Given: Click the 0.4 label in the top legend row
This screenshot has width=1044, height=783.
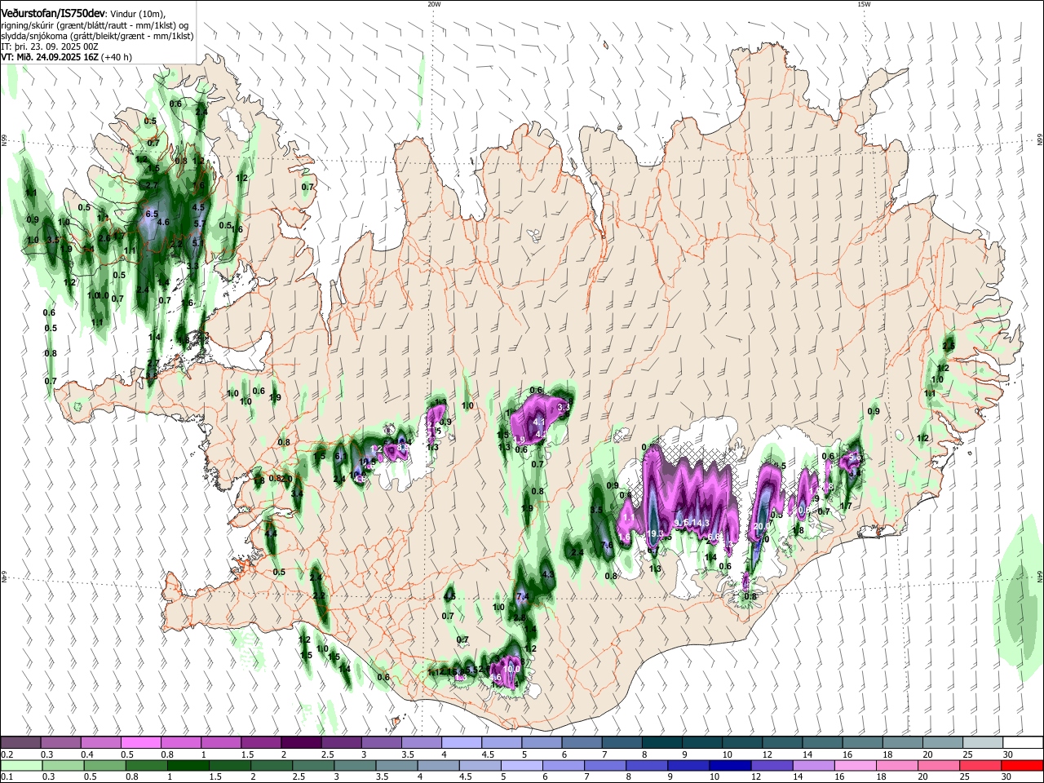Looking at the screenshot, I should click(88, 754).
